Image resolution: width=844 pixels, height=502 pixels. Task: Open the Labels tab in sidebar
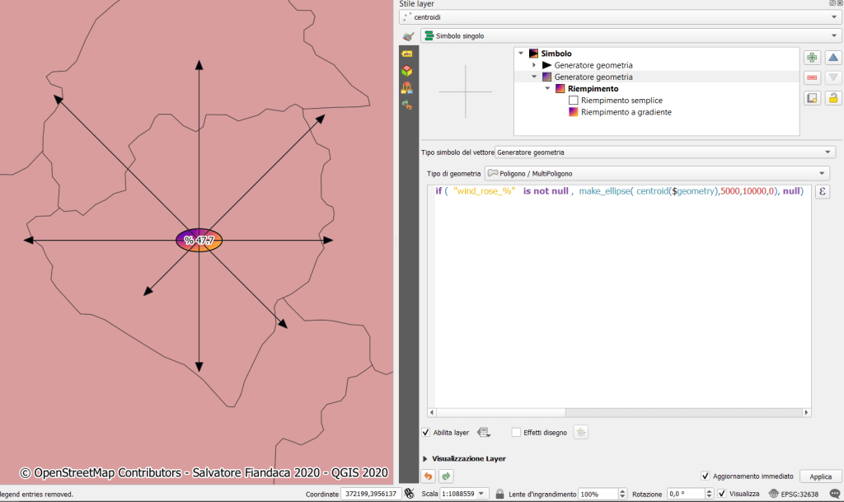click(x=407, y=54)
